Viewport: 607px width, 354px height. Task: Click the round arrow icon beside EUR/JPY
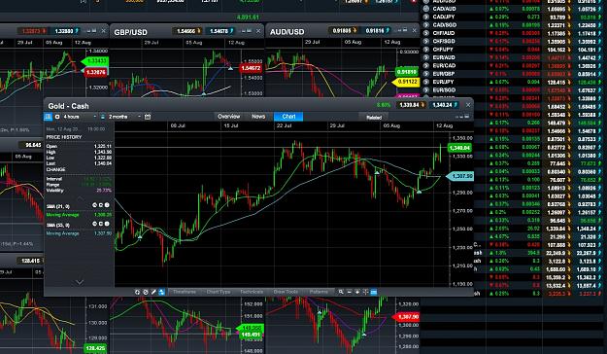pos(426,82)
